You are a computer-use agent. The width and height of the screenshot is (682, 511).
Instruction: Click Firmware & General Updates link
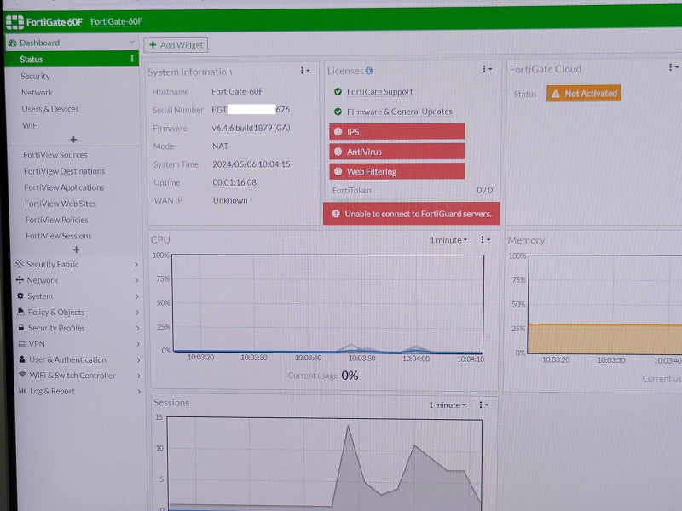pos(399,112)
